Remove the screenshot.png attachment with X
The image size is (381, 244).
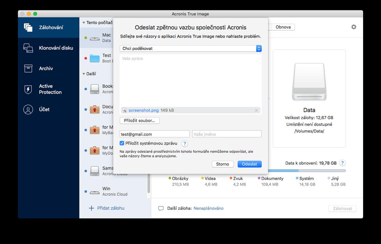click(x=256, y=110)
